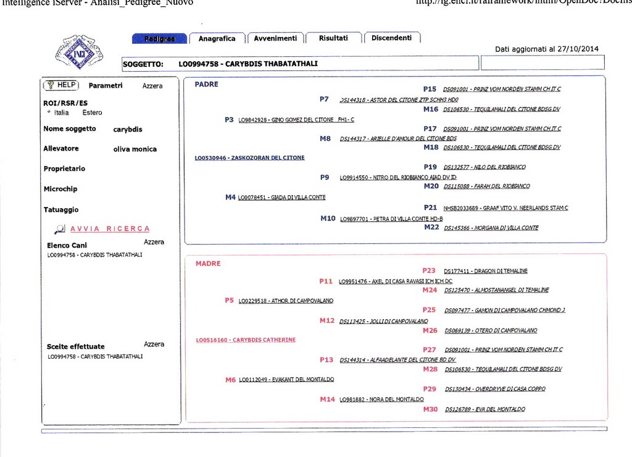Image resolution: width=632 pixels, height=457 pixels.
Task: Open the Discendenti tab
Action: point(391,38)
